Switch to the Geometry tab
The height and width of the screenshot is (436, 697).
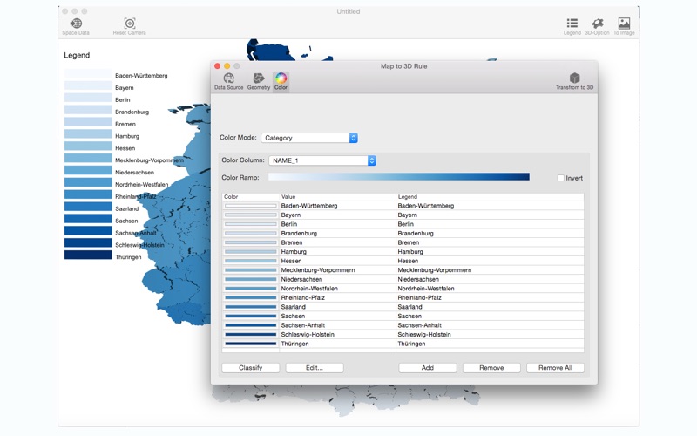coord(259,79)
